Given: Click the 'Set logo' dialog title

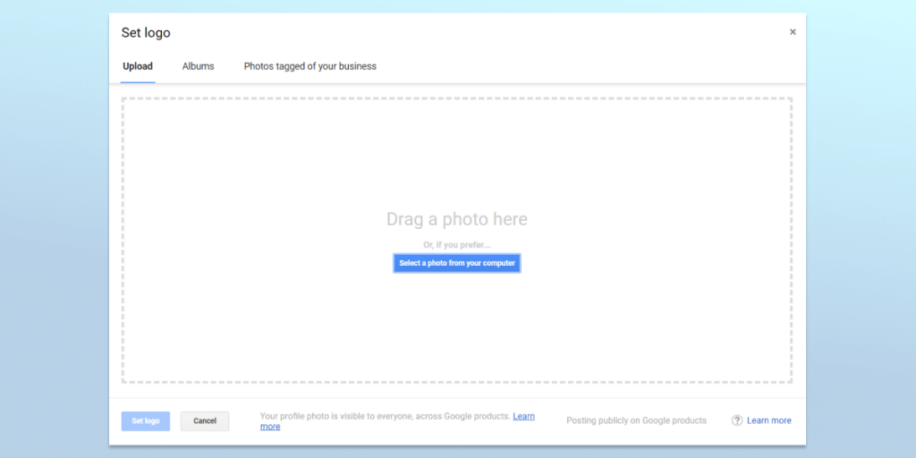Looking at the screenshot, I should tap(146, 33).
